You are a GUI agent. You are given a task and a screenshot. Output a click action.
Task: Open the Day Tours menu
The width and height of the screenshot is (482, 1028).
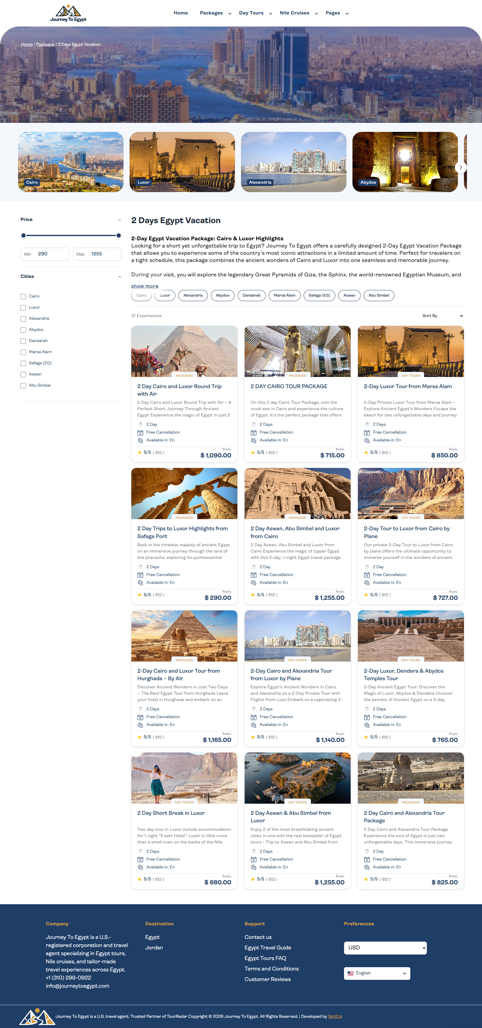pos(251,13)
